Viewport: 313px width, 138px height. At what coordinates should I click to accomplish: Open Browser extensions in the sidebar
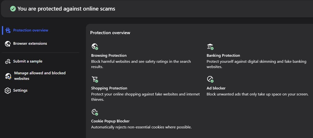coord(30,44)
